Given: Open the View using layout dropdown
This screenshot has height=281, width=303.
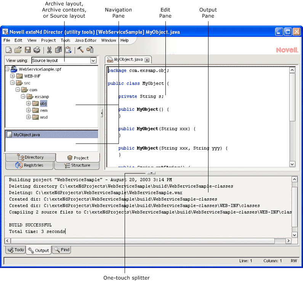Looking at the screenshot, I should (93, 61).
